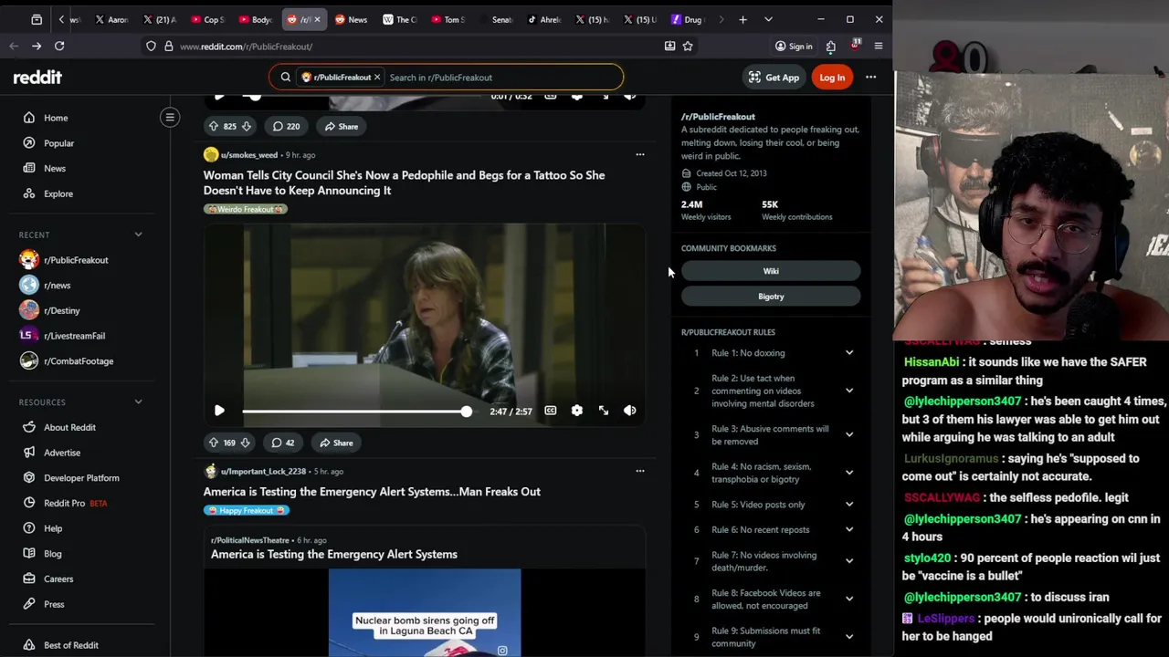Open the more options menu beside Log In
This screenshot has width=1169, height=657.
coord(871,78)
